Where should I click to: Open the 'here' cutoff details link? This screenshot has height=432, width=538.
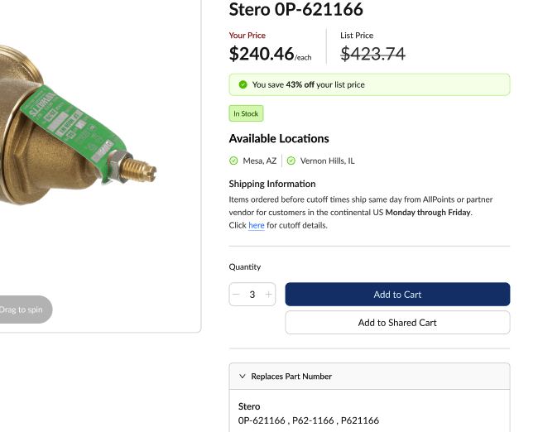[x=257, y=225]
